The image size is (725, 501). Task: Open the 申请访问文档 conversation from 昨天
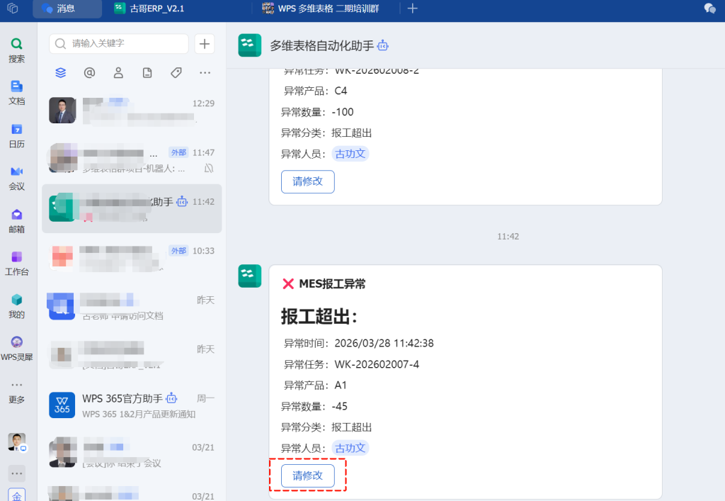coord(132,307)
